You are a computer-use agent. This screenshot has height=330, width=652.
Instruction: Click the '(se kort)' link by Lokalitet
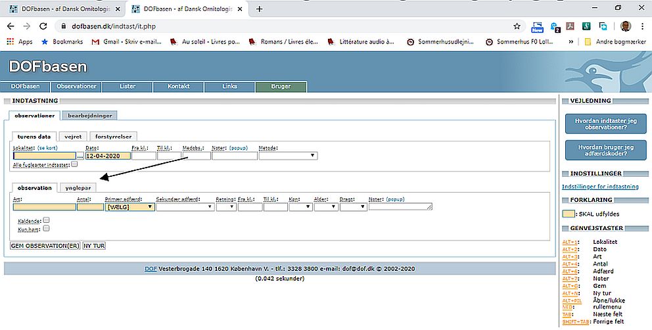[47, 148]
